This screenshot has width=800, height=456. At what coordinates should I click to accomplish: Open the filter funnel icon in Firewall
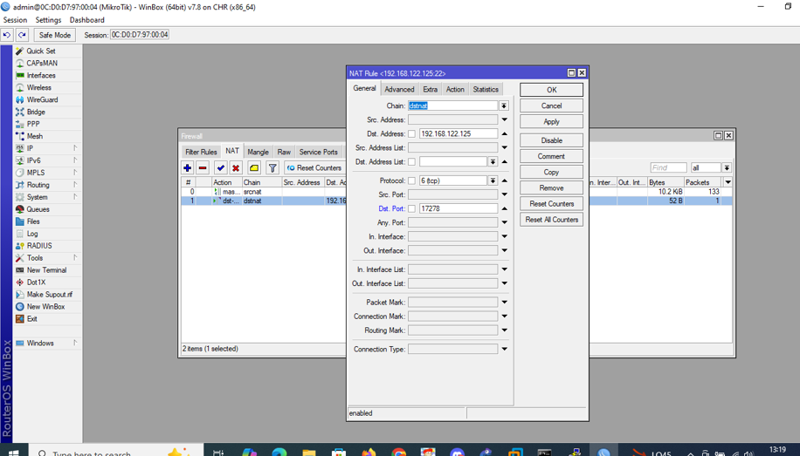click(x=272, y=167)
